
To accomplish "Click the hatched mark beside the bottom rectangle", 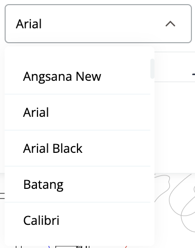I will click(x=80, y=247).
